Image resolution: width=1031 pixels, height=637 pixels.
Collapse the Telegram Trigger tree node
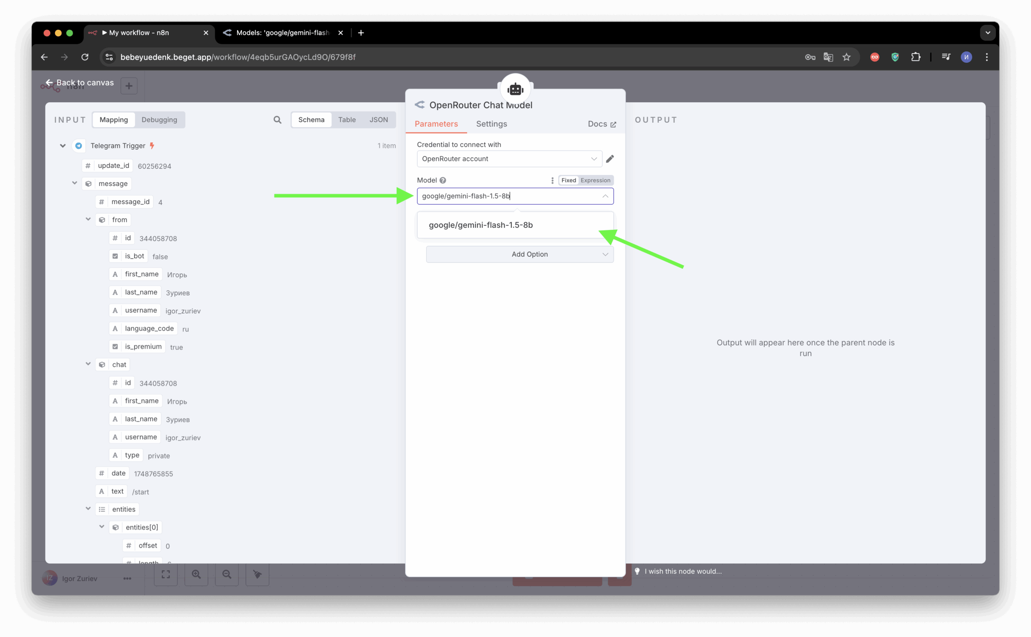pos(63,146)
